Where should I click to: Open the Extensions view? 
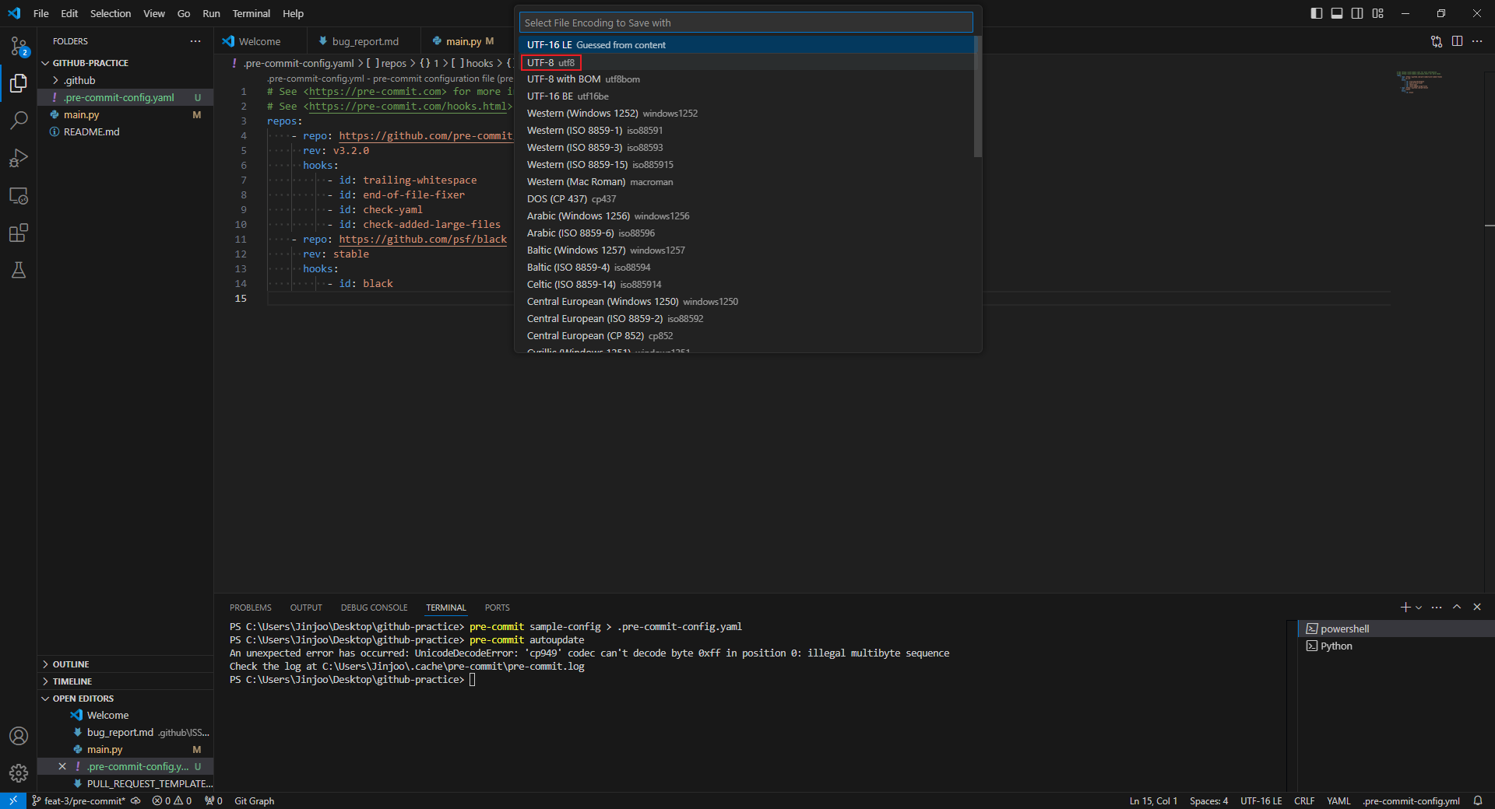[x=19, y=233]
